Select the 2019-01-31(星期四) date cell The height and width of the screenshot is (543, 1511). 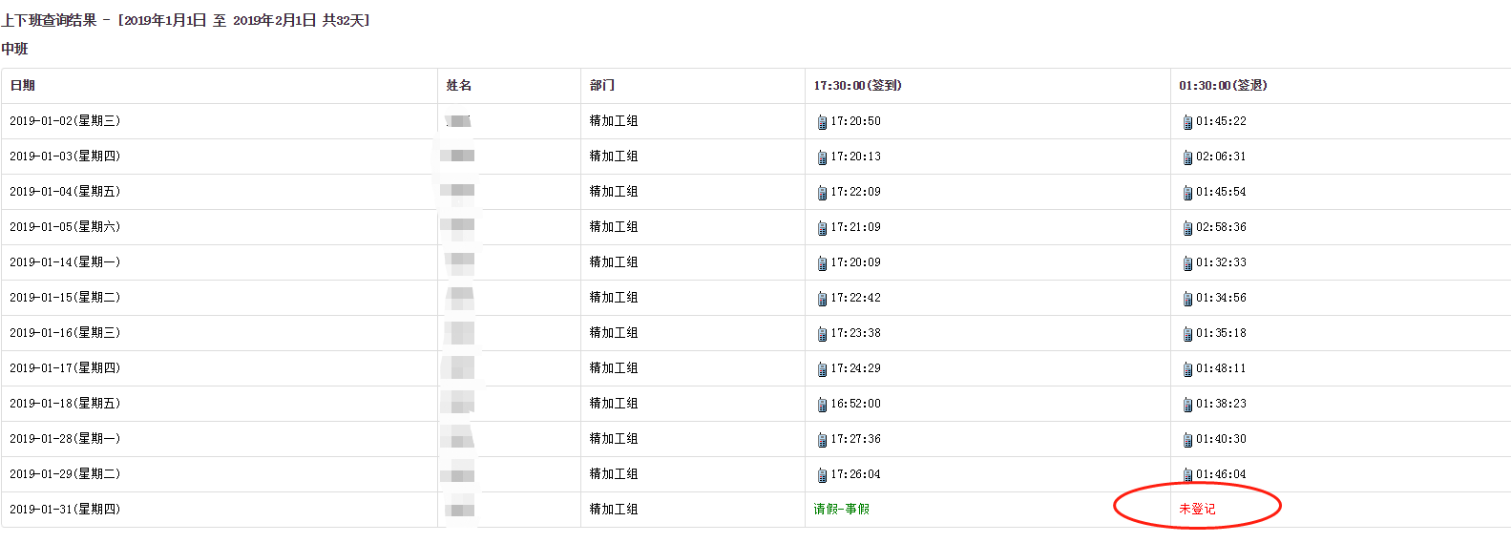(x=65, y=510)
